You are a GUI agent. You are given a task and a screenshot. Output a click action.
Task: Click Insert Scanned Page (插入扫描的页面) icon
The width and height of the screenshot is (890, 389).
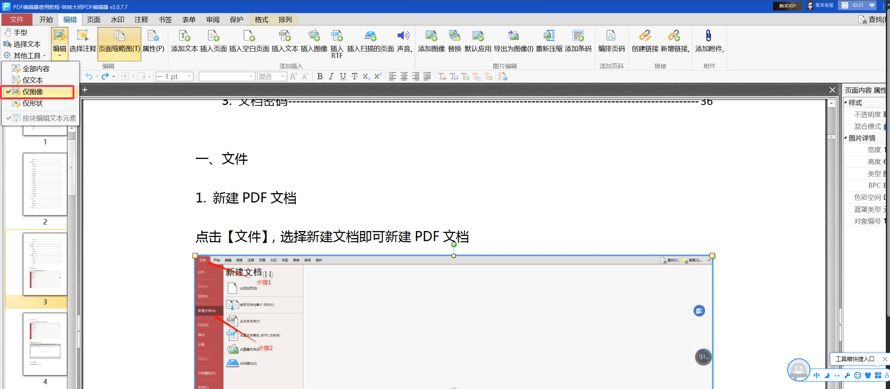(370, 36)
